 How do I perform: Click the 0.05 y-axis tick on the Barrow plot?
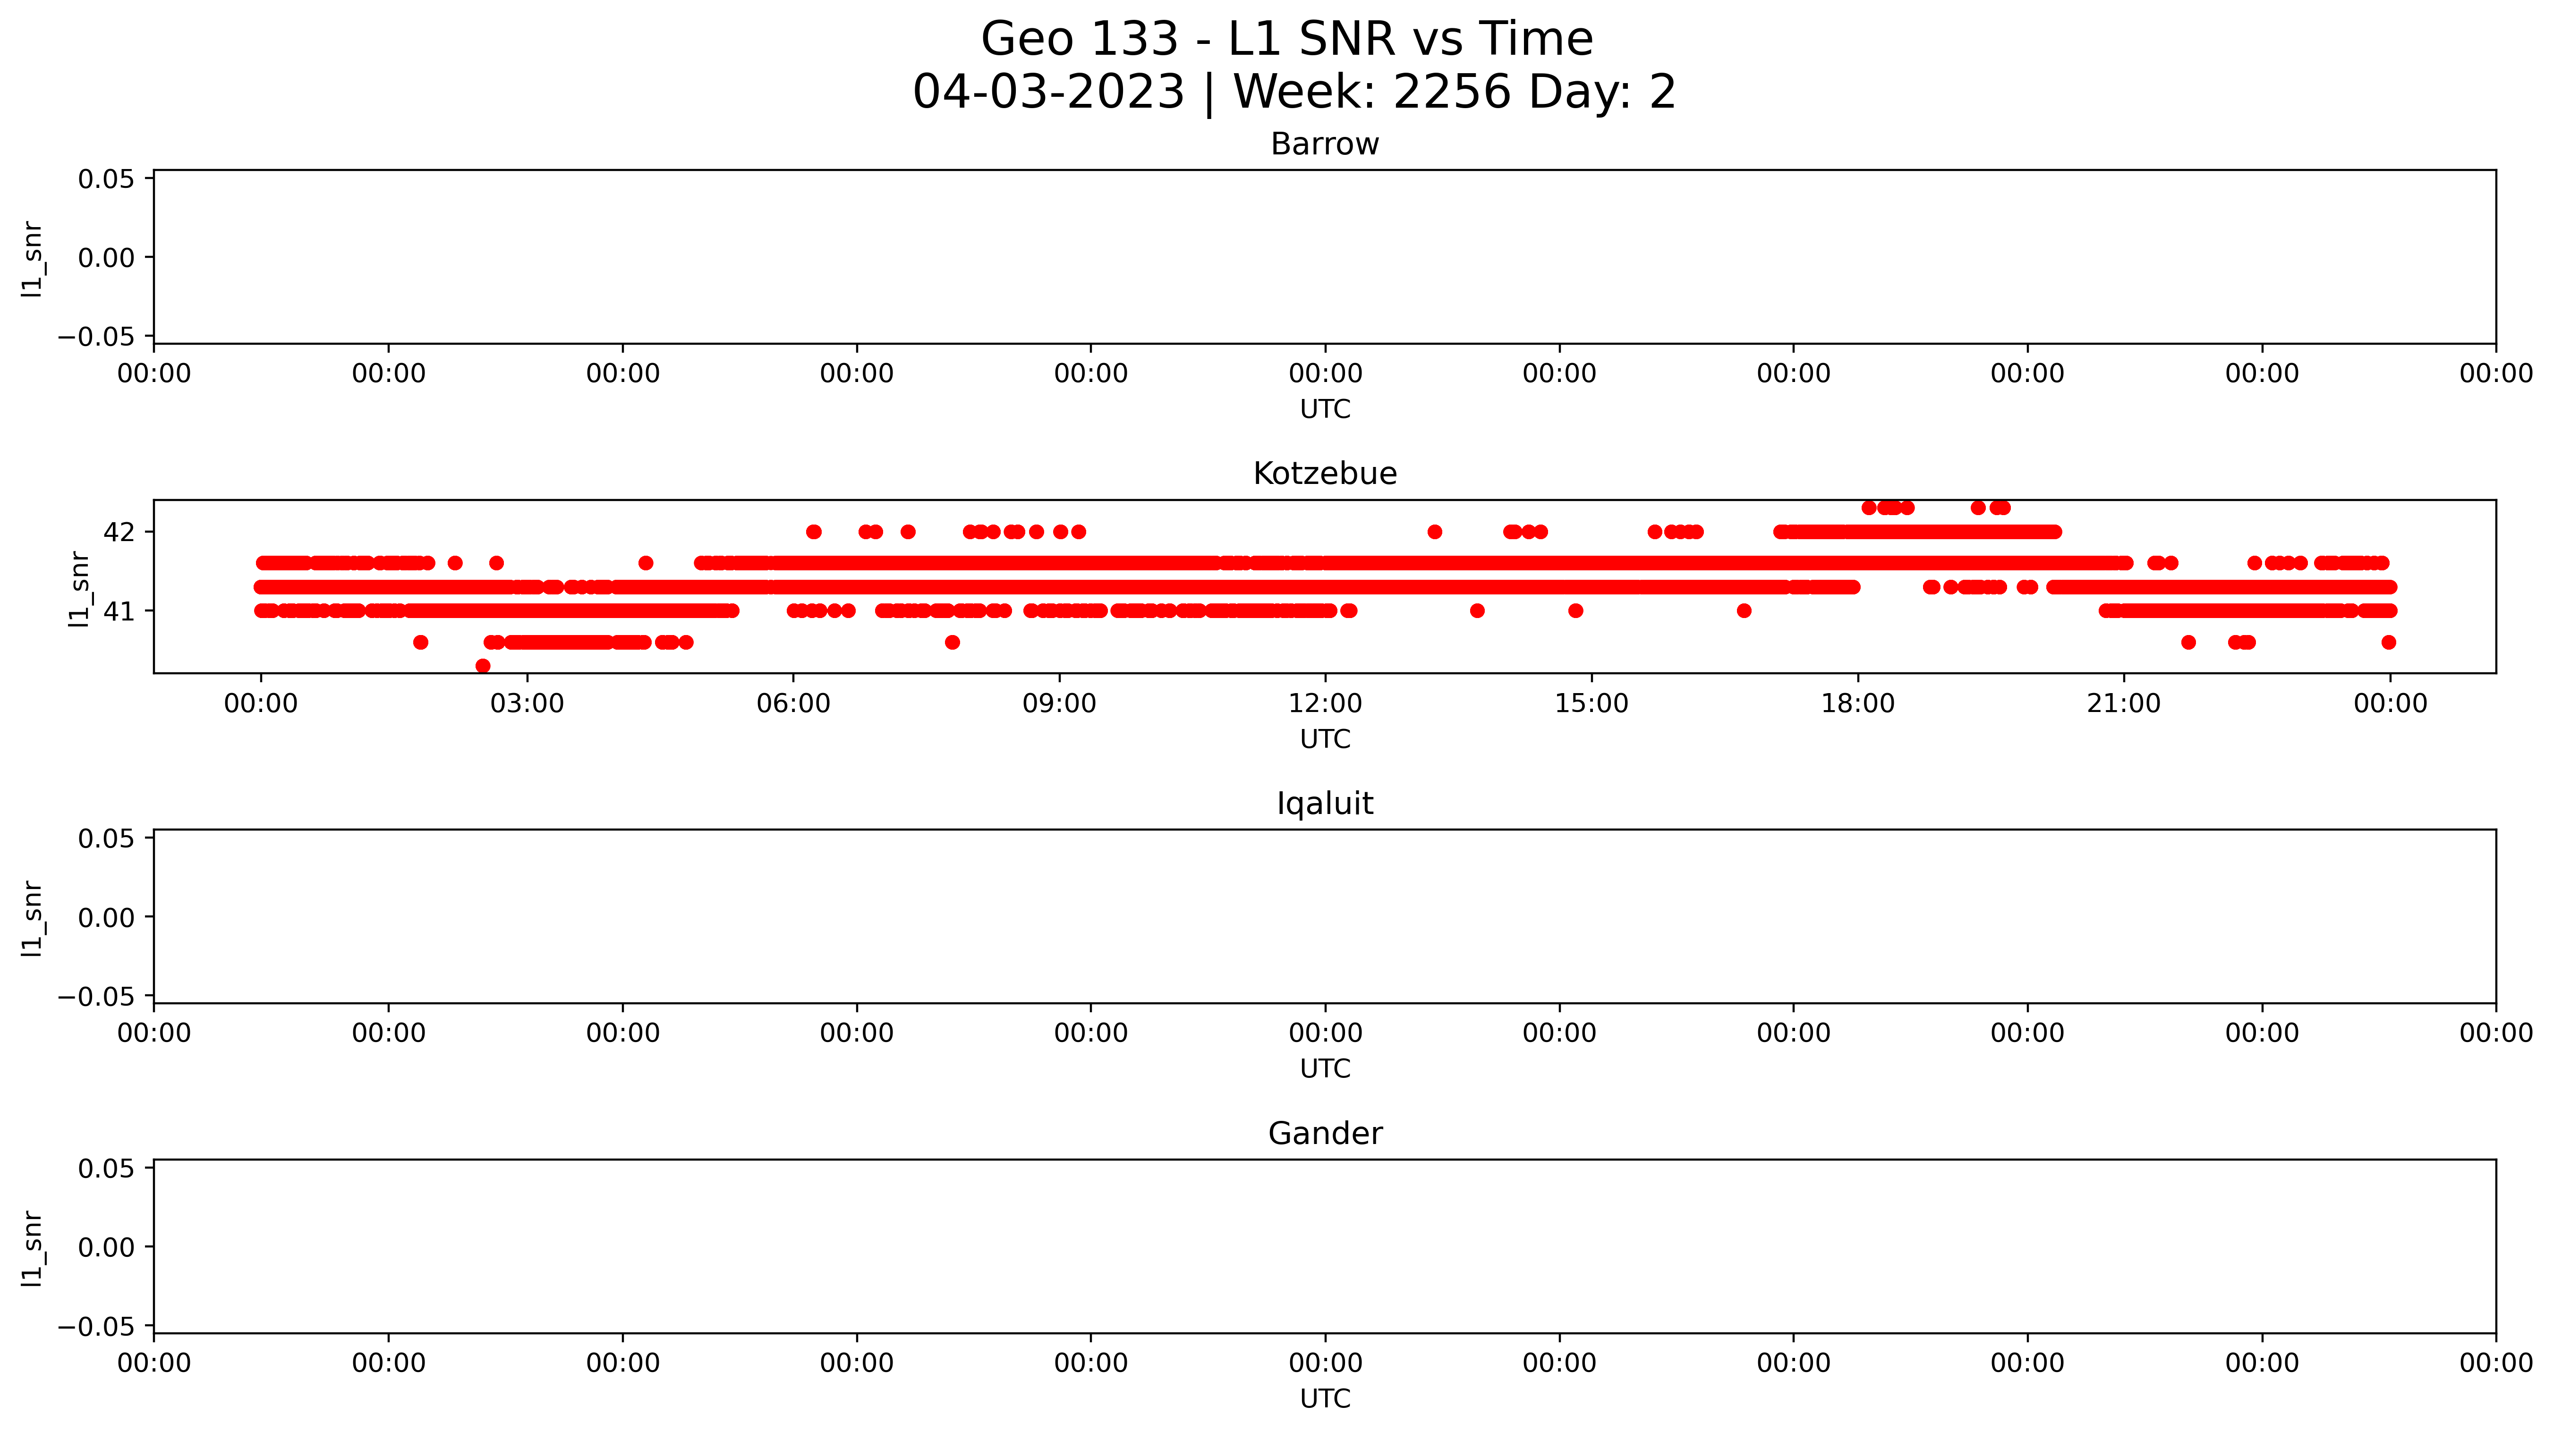(107, 178)
